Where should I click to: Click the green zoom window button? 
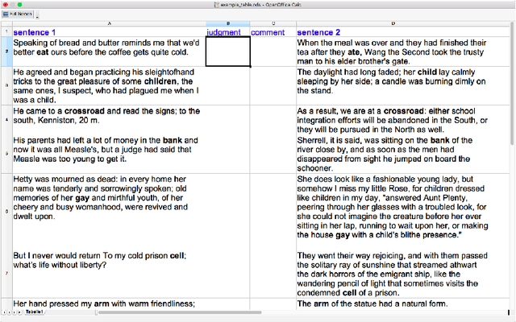coord(19,5)
